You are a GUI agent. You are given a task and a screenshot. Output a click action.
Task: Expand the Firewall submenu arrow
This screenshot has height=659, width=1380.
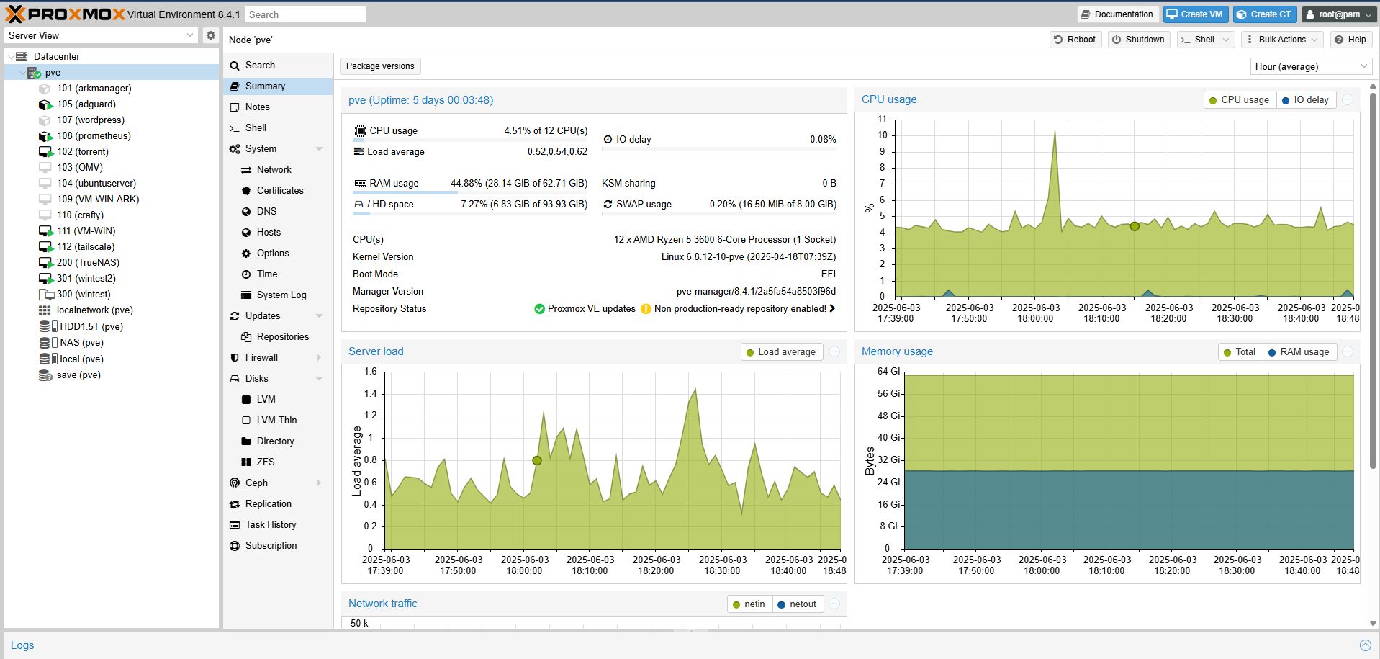point(319,358)
